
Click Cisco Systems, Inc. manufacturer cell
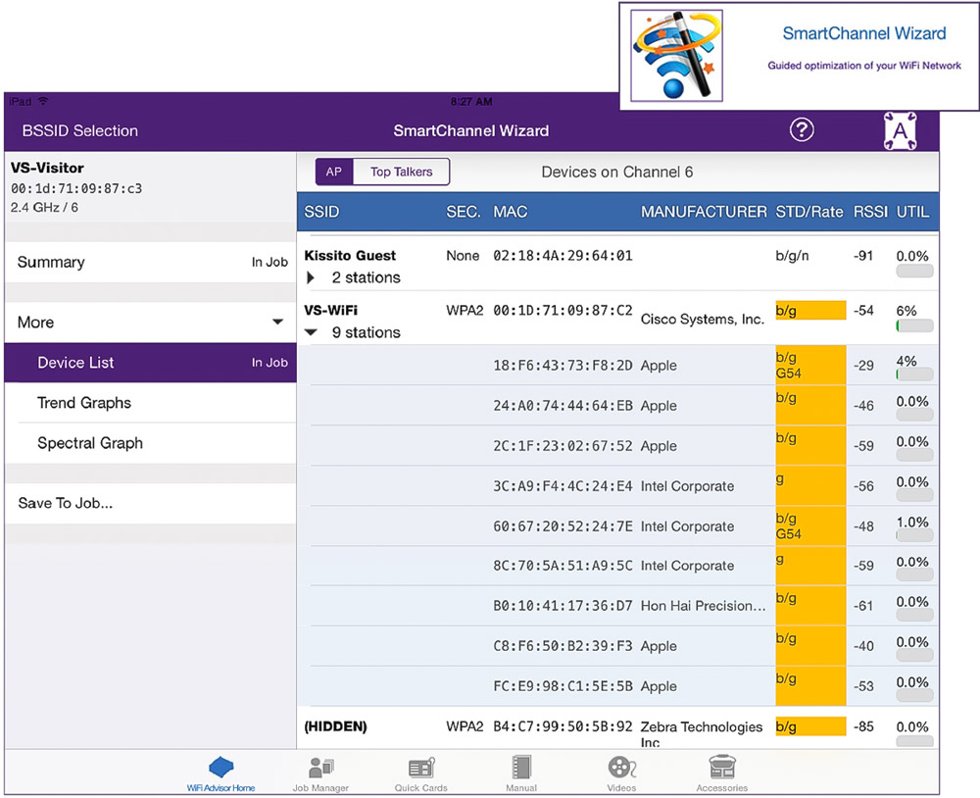[x=703, y=319]
